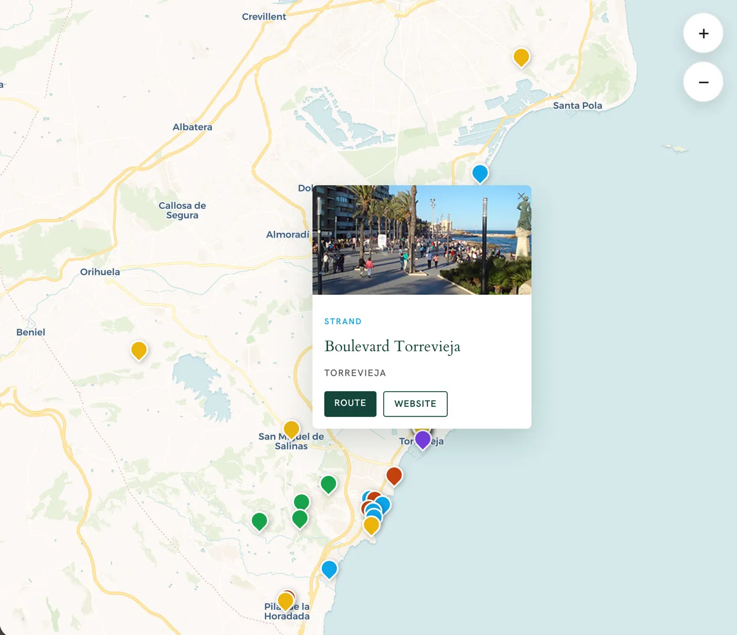Click the Boulevard Torrevieja photo
Viewport: 737px width, 635px height.
422,240
